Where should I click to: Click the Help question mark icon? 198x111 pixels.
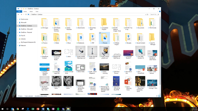160,11
